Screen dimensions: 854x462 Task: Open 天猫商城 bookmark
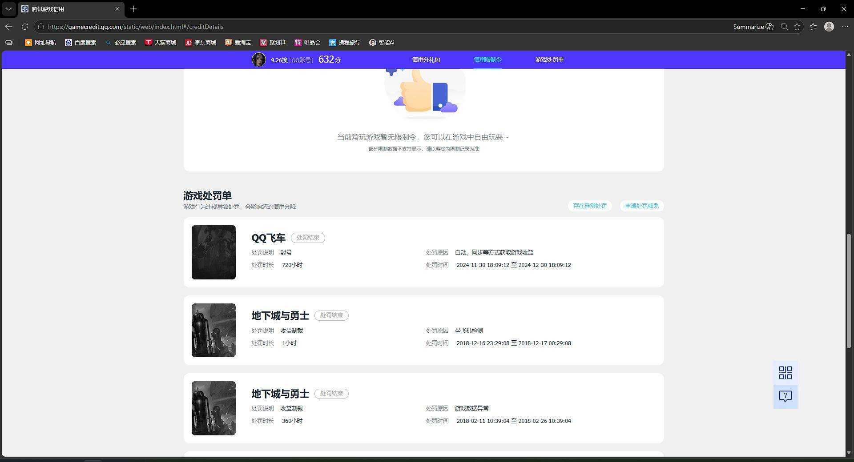point(161,43)
